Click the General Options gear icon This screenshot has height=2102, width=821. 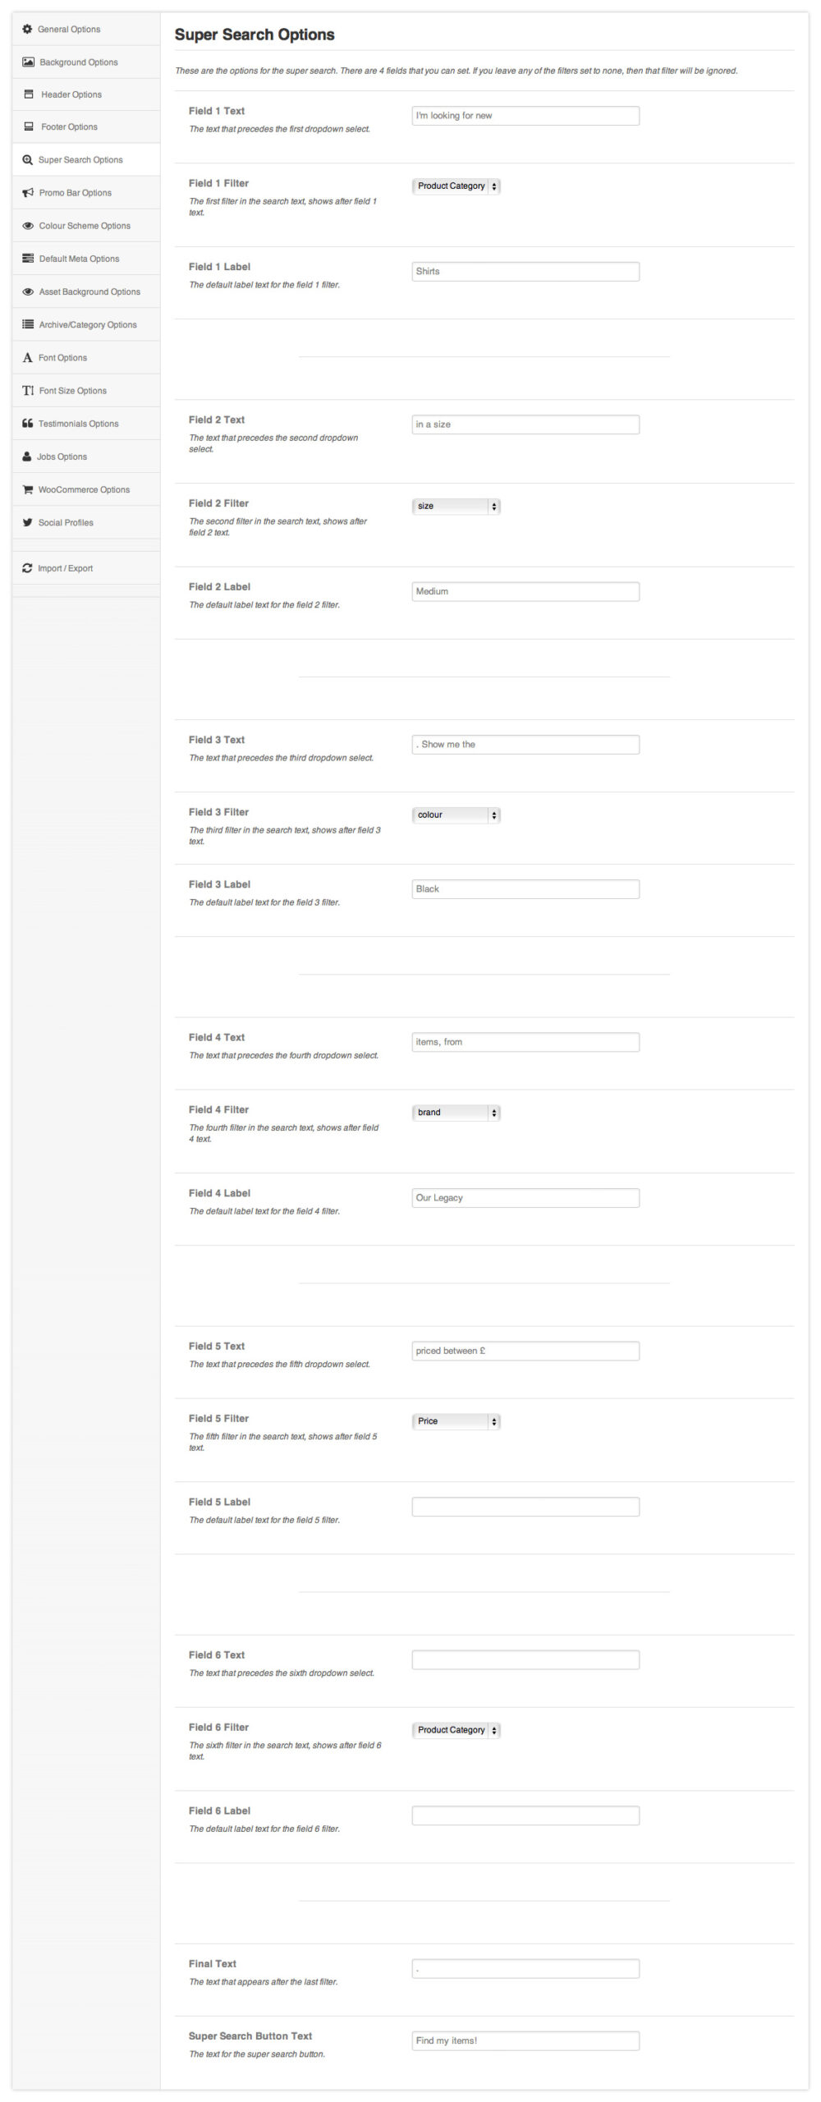pyautogui.click(x=27, y=30)
